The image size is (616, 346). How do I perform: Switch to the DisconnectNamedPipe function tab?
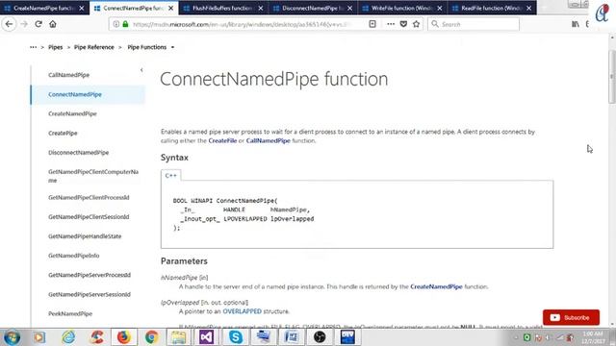313,8
